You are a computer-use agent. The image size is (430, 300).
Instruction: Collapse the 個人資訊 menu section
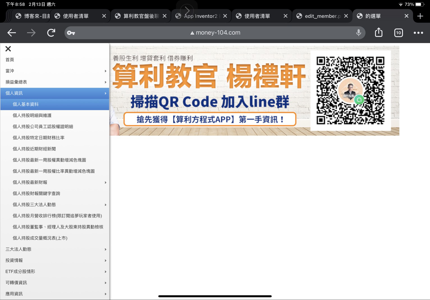tap(55, 93)
